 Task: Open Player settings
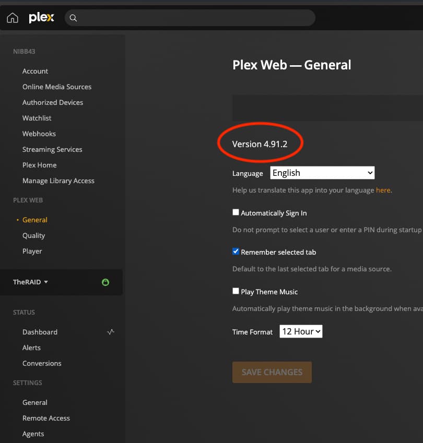point(32,251)
